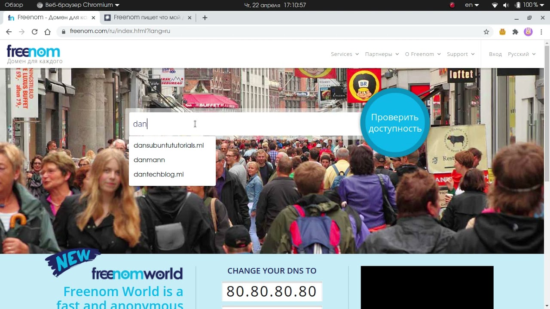Viewport: 550px width, 309px height.
Task: Click the 'CHANGE YOUR DNS TO' text
Action: (x=272, y=271)
